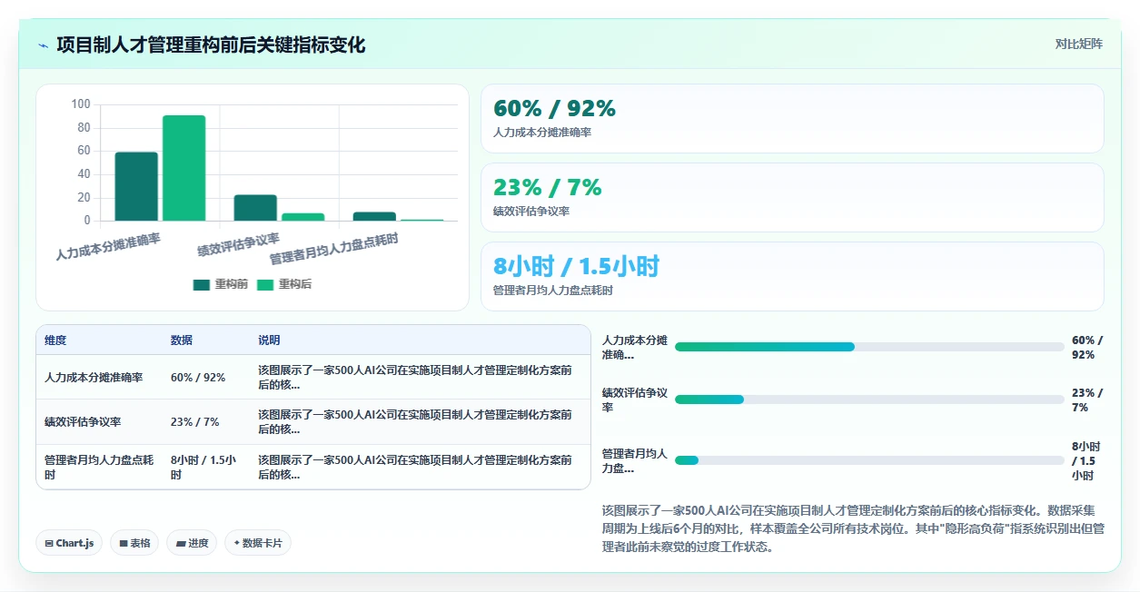
Task: Click the 重构前 bar for 人力成本分摊准确率
Action: (x=136, y=186)
